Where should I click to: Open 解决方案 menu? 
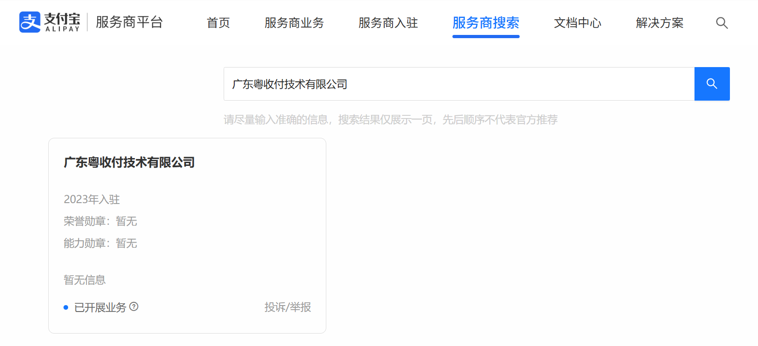click(660, 23)
